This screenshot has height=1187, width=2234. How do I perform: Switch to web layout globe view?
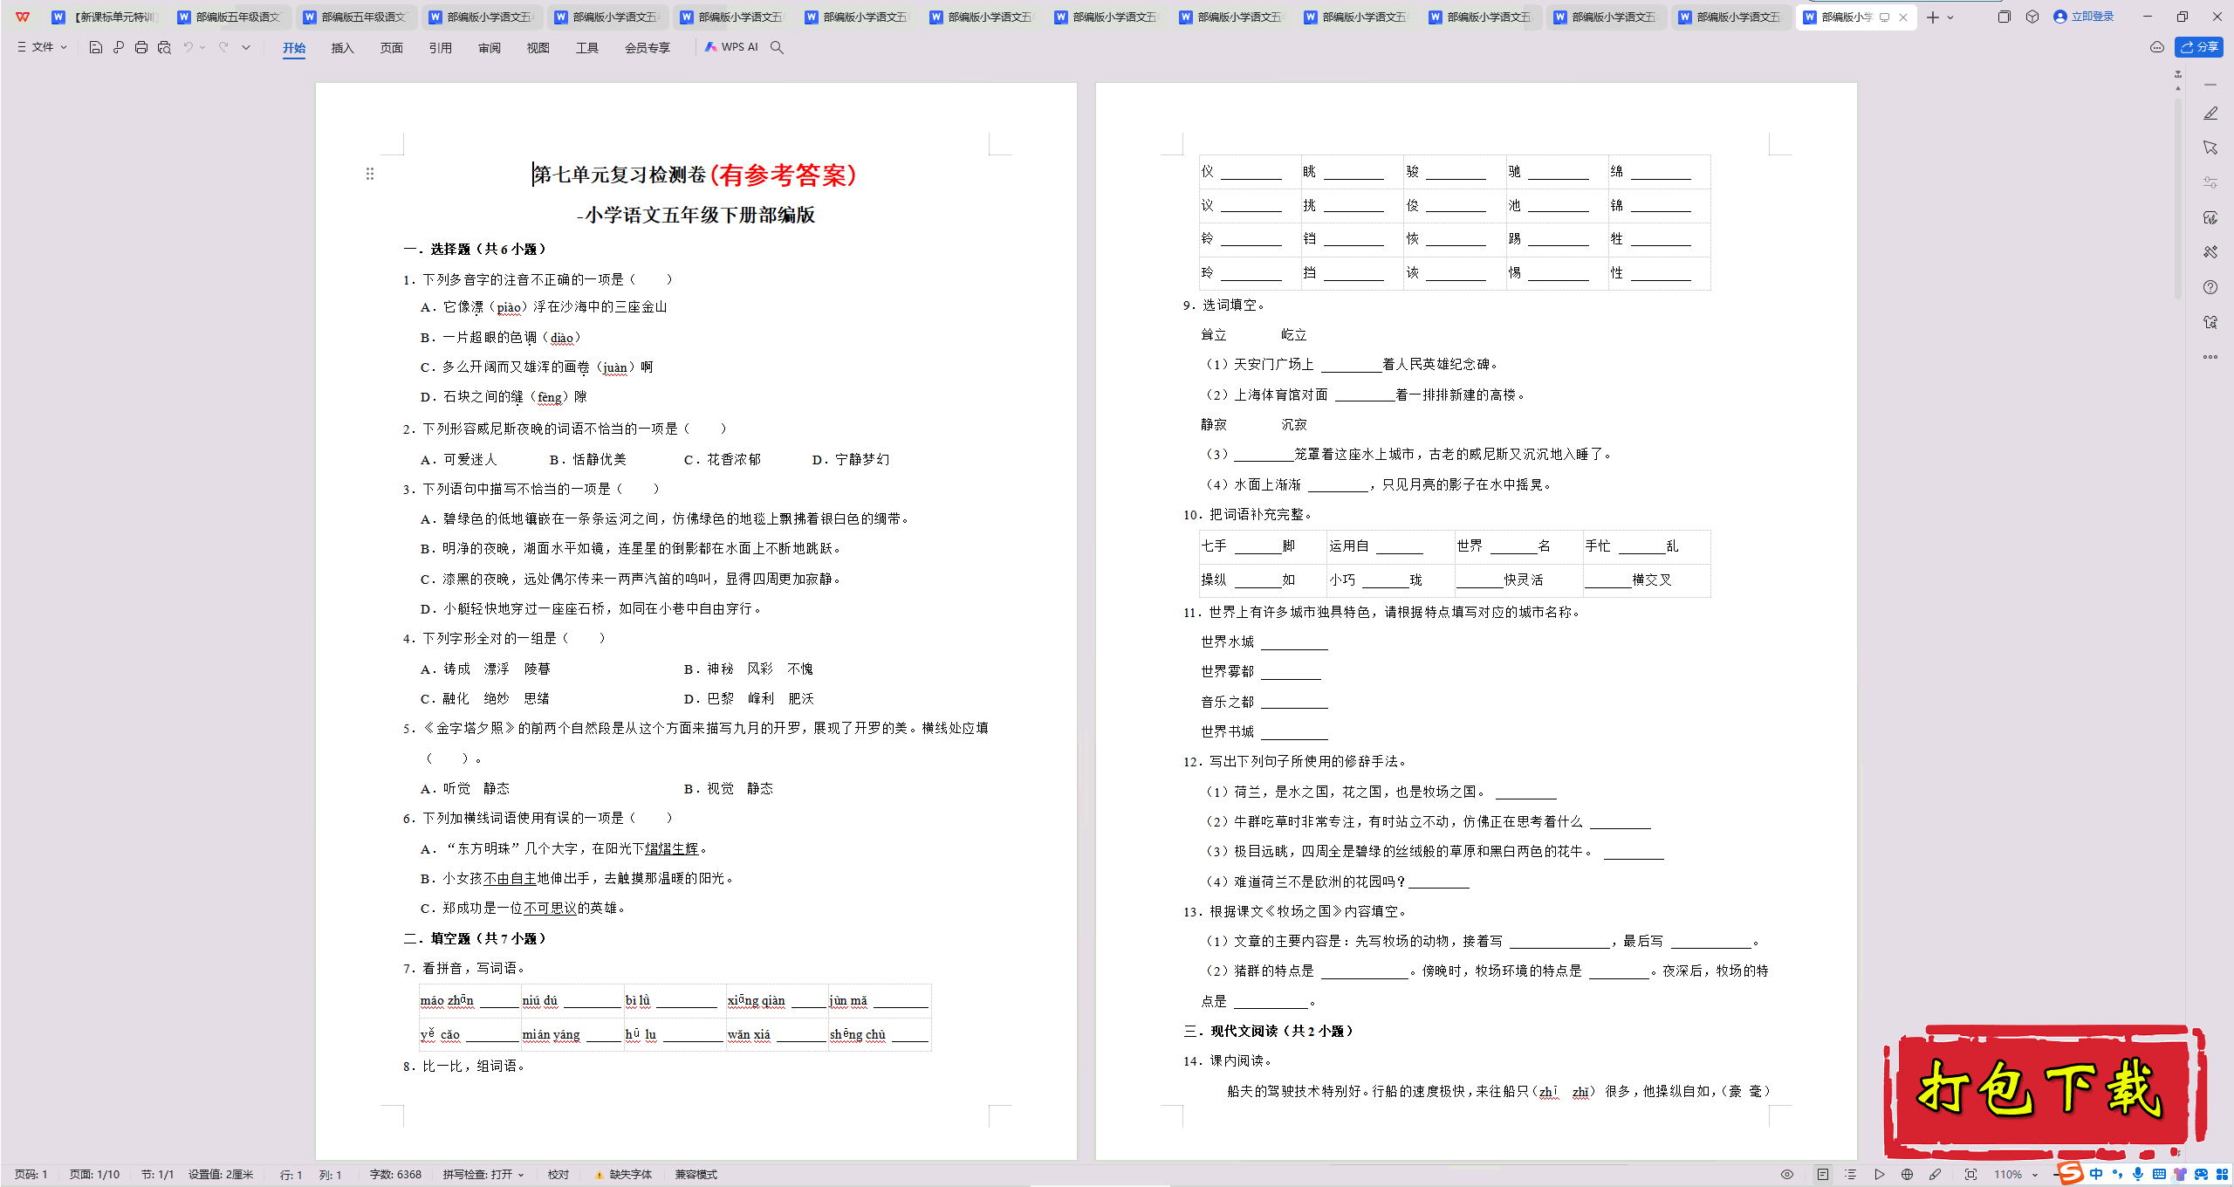point(1908,1175)
